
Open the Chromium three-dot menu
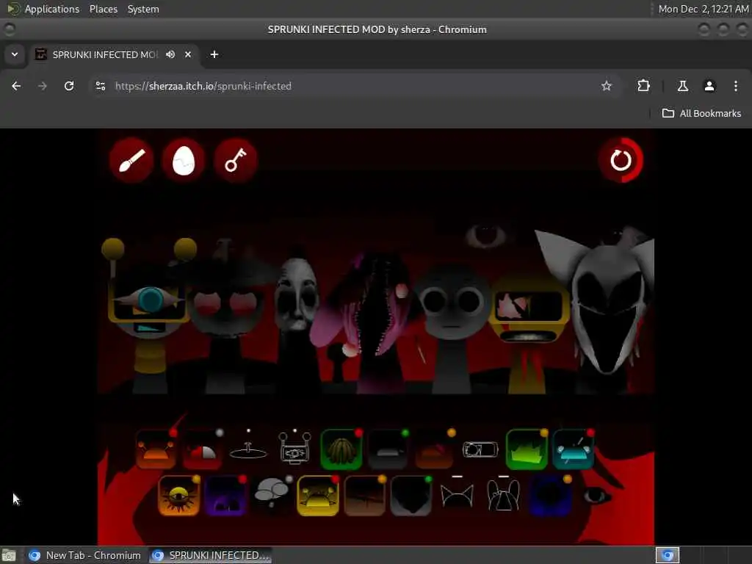pyautogui.click(x=736, y=86)
